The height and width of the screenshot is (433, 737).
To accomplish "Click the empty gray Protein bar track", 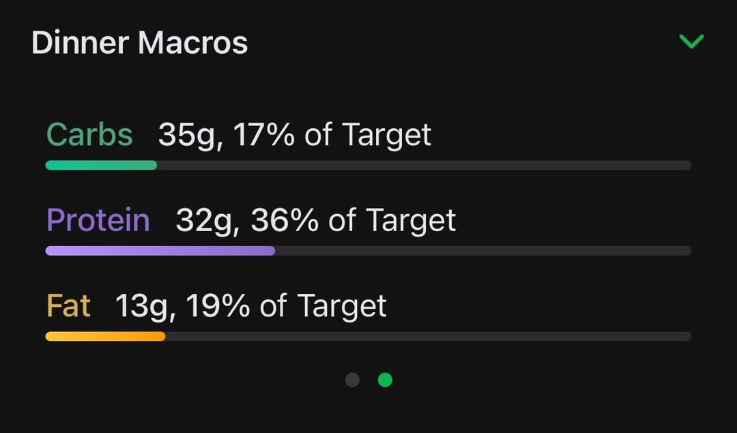I will (483, 251).
